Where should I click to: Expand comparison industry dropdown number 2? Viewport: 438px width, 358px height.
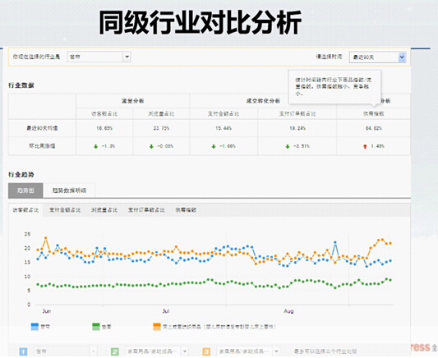pos(157,351)
